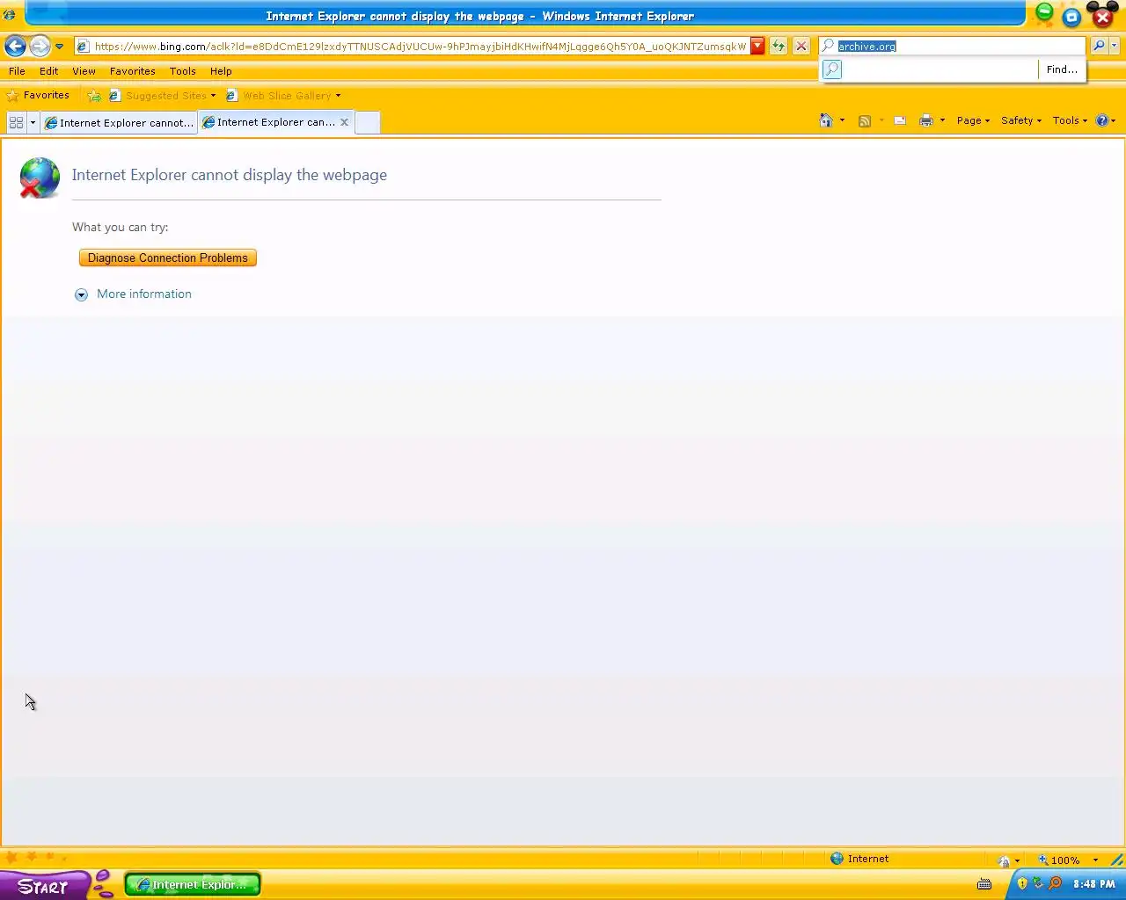Open Suggested Sites dropdown
Viewport: 1126px width, 900px height.
point(163,96)
